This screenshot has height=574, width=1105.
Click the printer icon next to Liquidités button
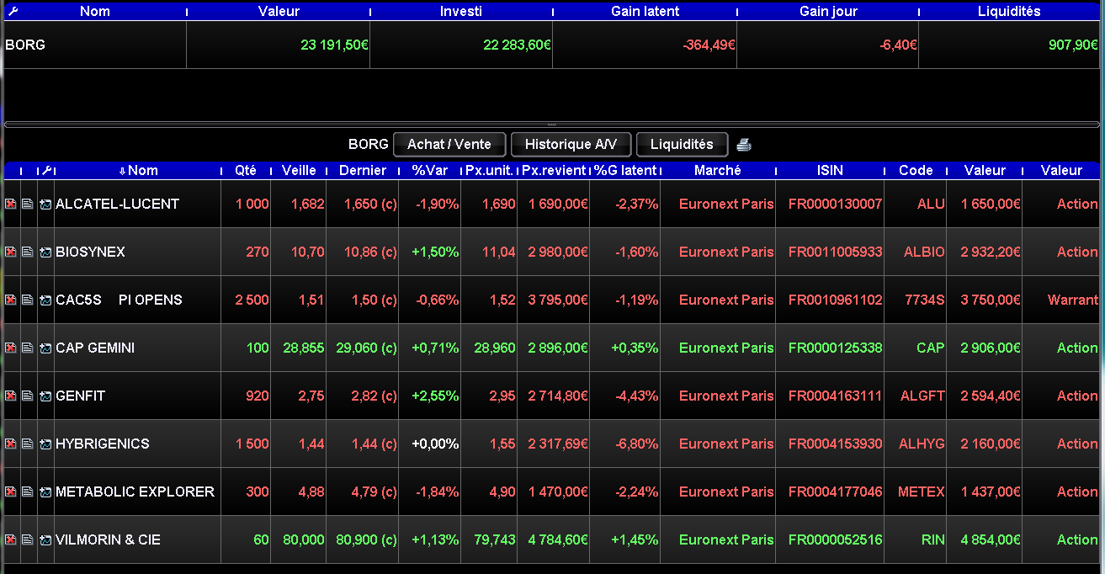point(743,145)
